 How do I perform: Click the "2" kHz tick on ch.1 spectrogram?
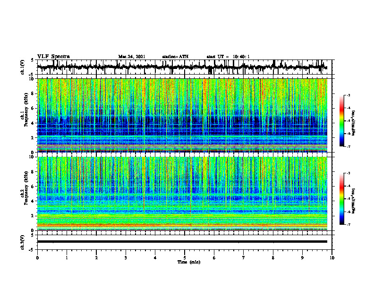[34, 138]
